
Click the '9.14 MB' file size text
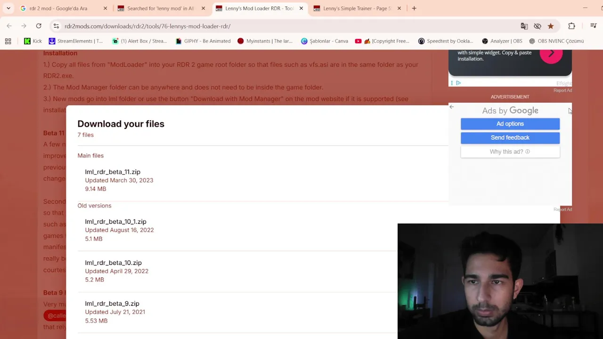pyautogui.click(x=96, y=189)
